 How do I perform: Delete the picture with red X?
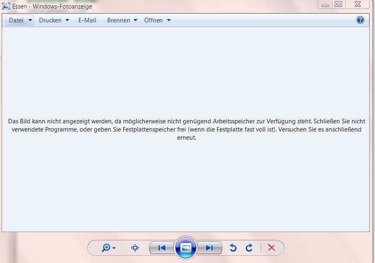[x=271, y=248]
